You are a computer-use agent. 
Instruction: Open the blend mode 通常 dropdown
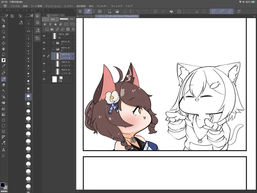pos(54,19)
